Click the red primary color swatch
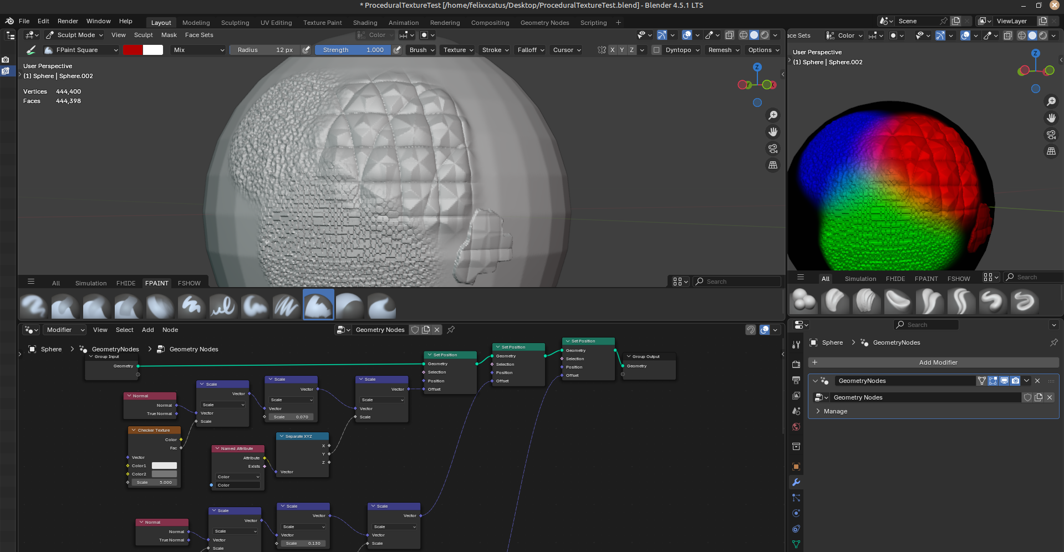The width and height of the screenshot is (1064, 552). [x=133, y=50]
